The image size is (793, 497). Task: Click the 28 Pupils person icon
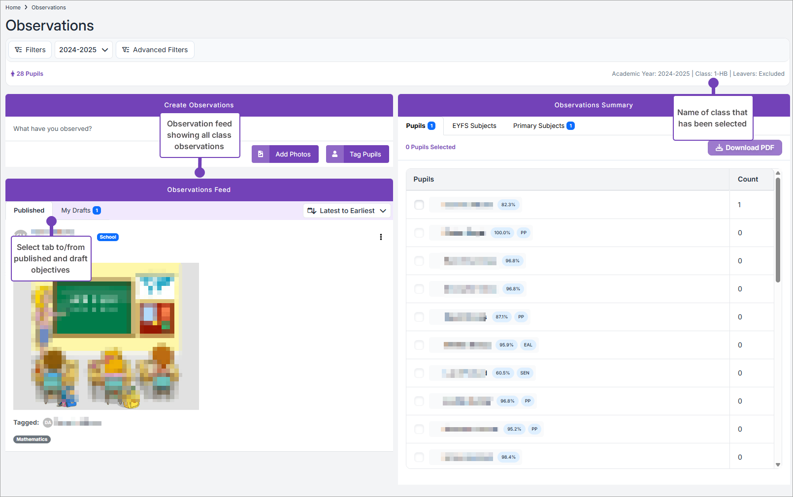(x=13, y=74)
